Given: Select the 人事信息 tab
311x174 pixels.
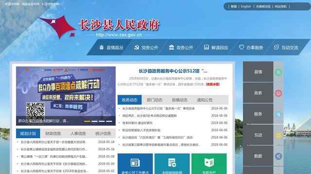Looking at the screenshot, I should [78, 133].
